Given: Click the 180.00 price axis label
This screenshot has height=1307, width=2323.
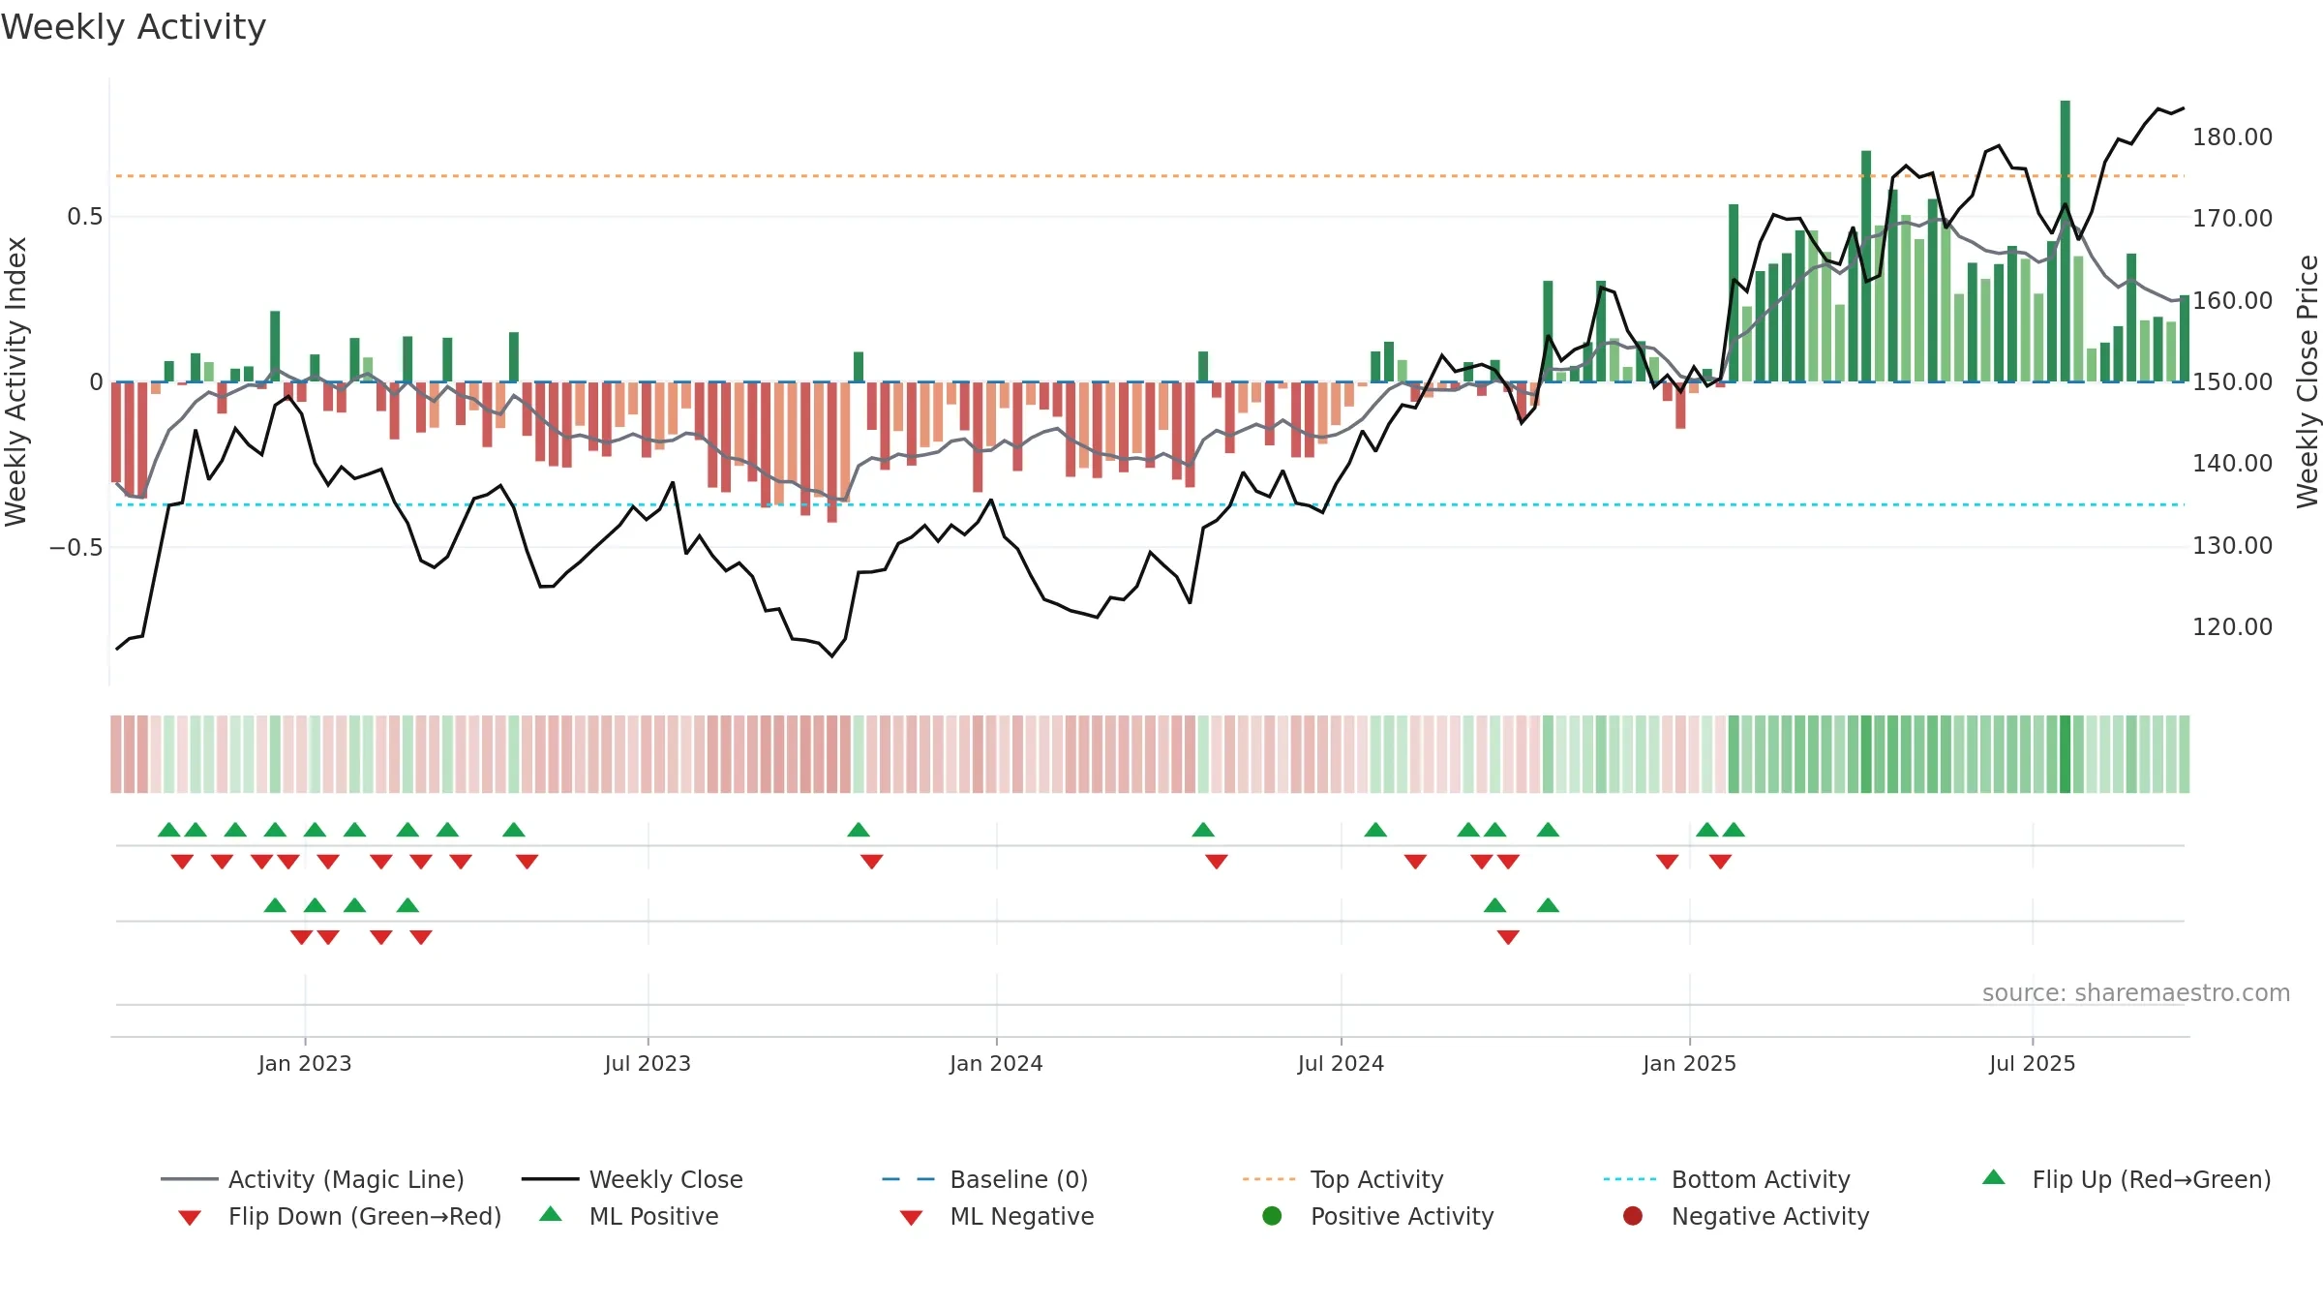Looking at the screenshot, I should point(2233,137).
